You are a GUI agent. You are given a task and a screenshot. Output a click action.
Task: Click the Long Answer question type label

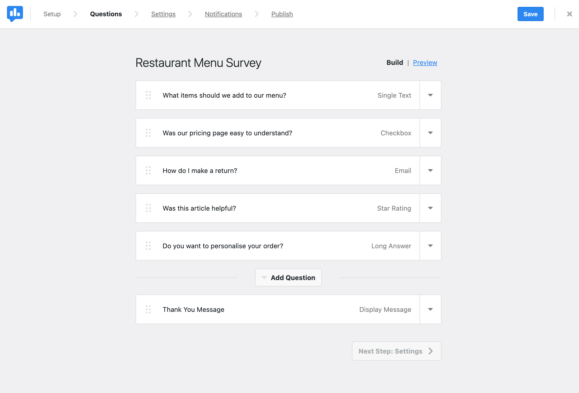point(391,246)
